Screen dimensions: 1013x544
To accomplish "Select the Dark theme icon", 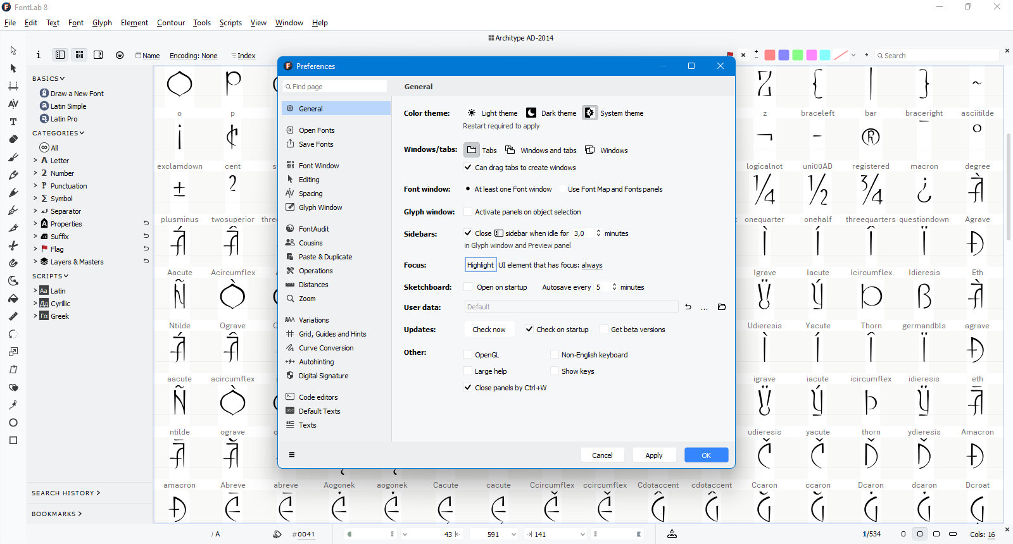I will [531, 113].
